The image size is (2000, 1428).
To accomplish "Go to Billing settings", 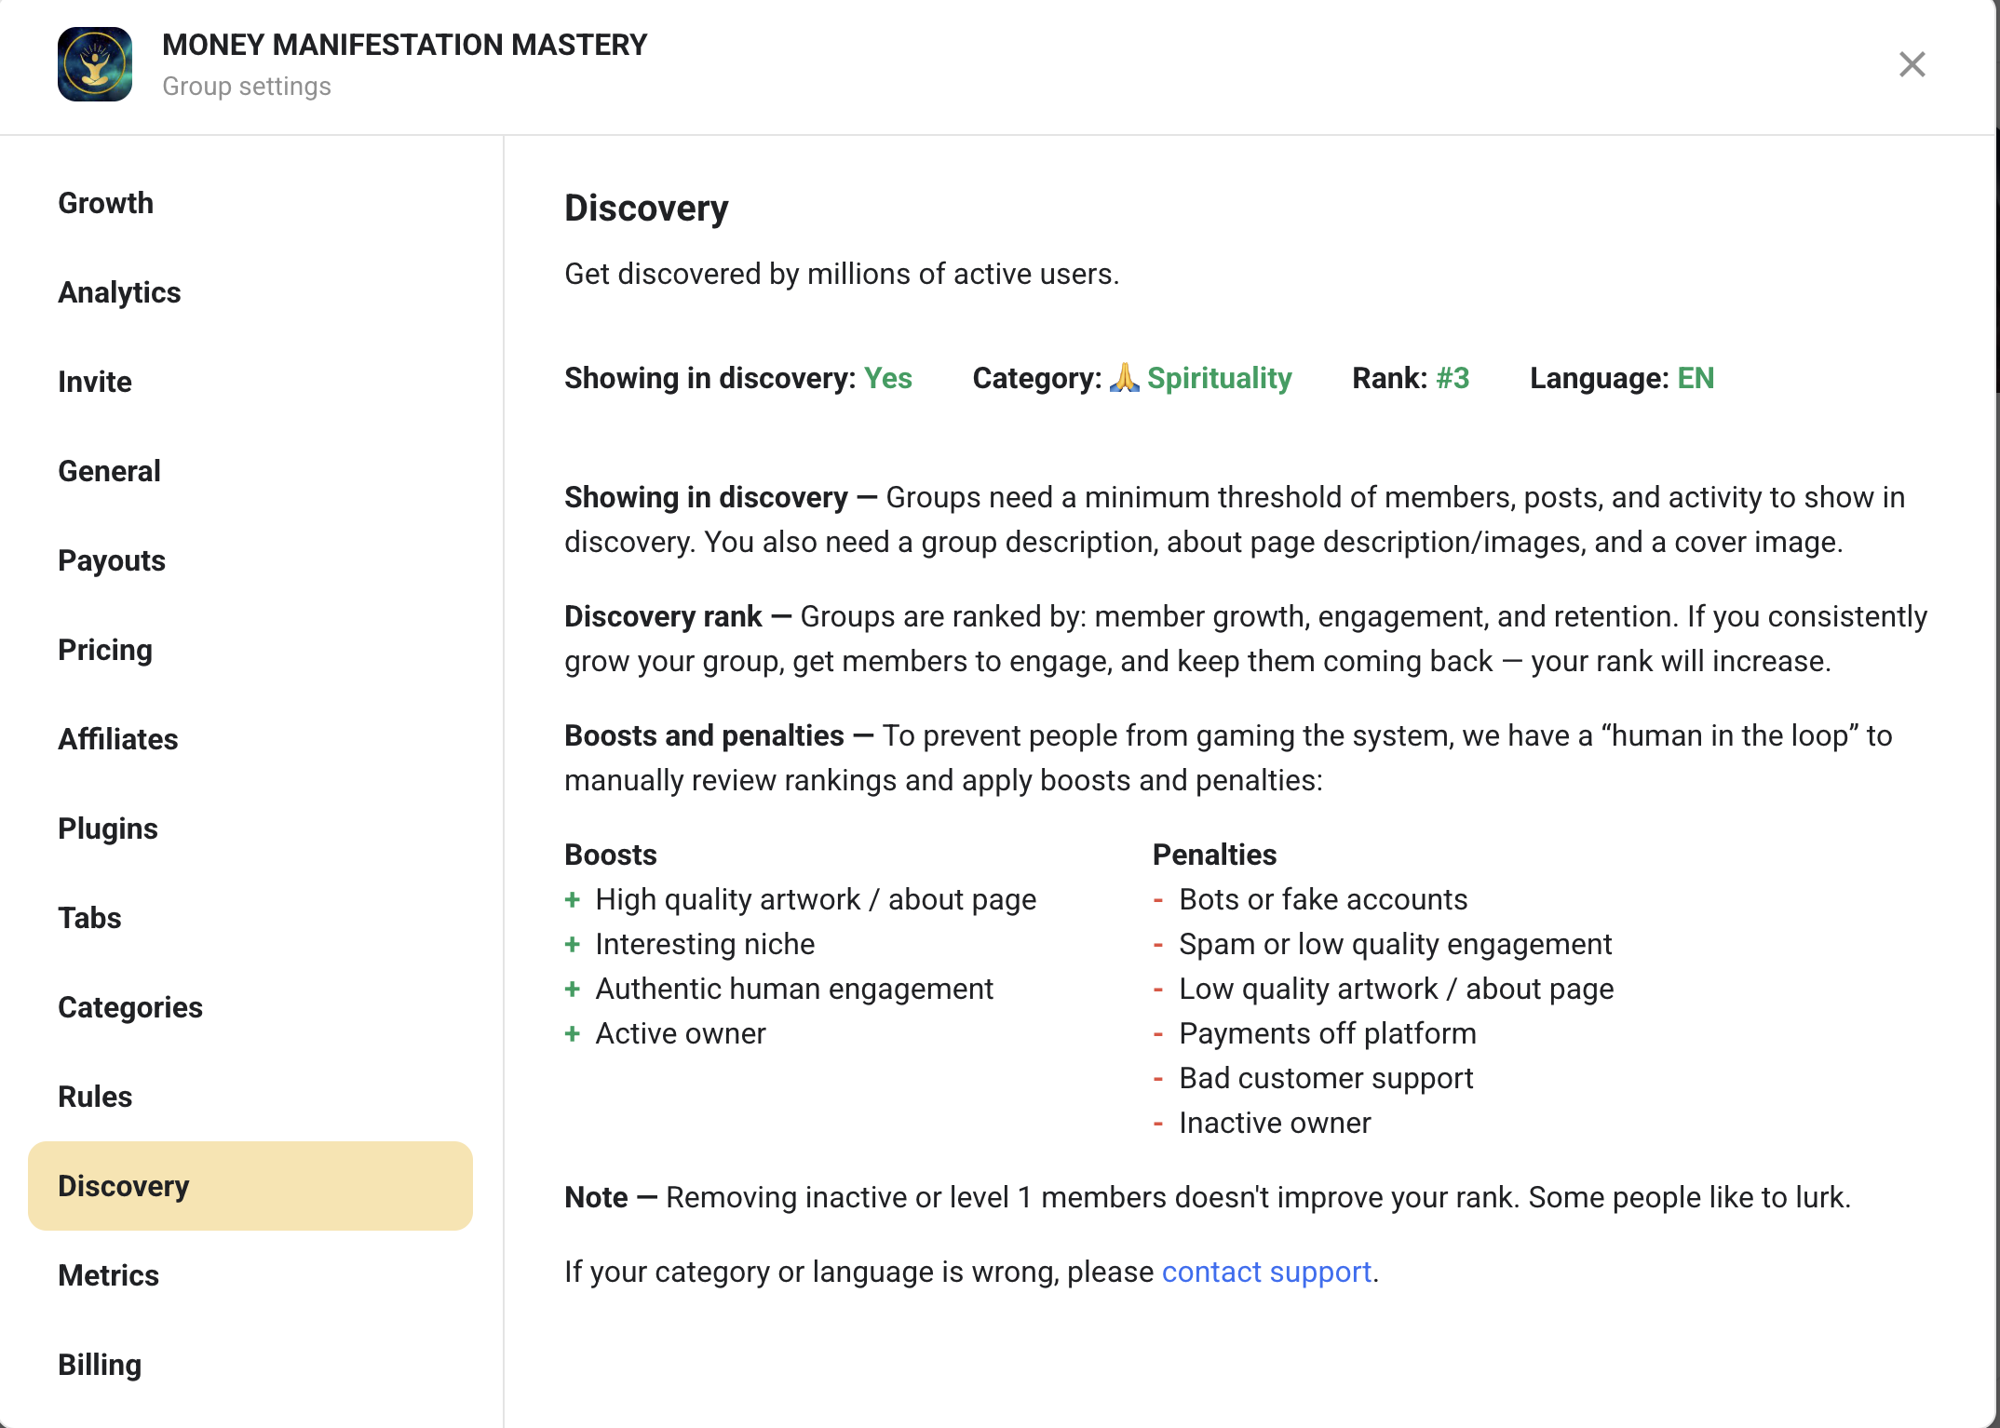I will (100, 1365).
